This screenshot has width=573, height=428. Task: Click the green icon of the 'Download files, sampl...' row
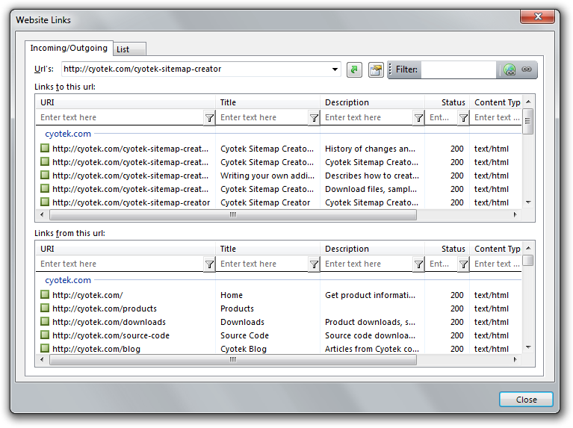click(45, 188)
